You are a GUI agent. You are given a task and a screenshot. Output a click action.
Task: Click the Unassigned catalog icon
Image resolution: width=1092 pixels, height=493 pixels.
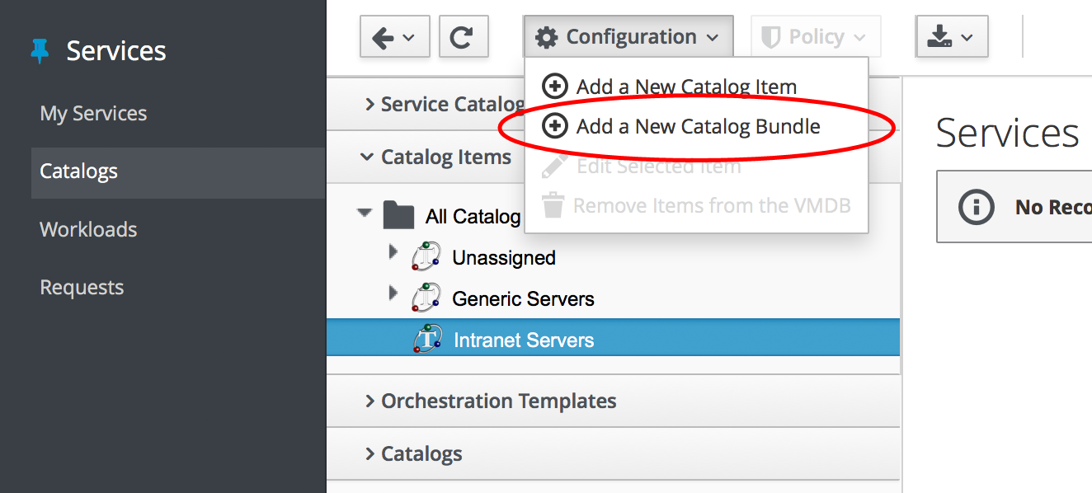[427, 257]
